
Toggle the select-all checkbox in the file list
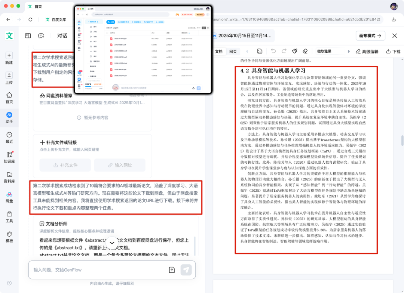[107, 33]
